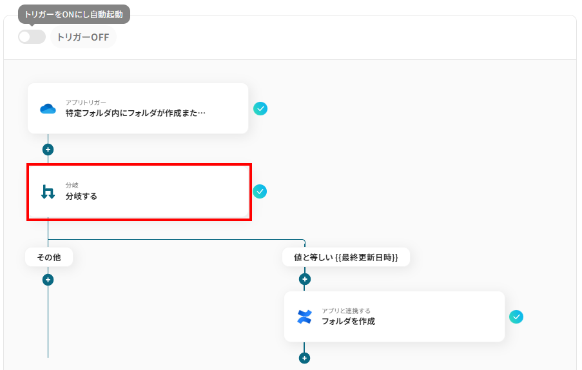Click the OneDrive cloud icon
582x370 pixels.
48,109
